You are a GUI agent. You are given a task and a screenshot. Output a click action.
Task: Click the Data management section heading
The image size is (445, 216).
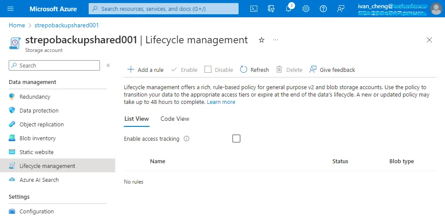pos(32,82)
